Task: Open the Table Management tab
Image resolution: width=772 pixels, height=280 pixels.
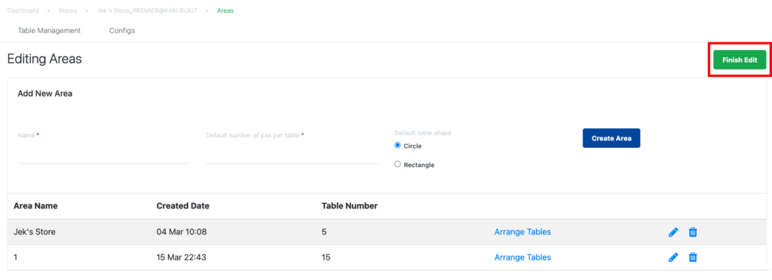Action: coord(49,30)
